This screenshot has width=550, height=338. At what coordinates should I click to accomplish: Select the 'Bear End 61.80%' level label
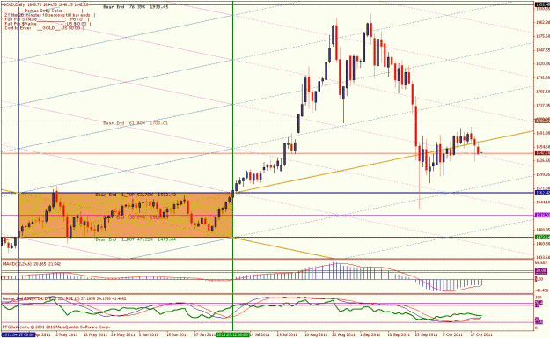click(x=136, y=123)
